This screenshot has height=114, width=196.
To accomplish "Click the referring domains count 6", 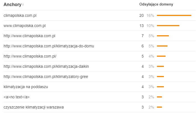I will tap(143, 46).
